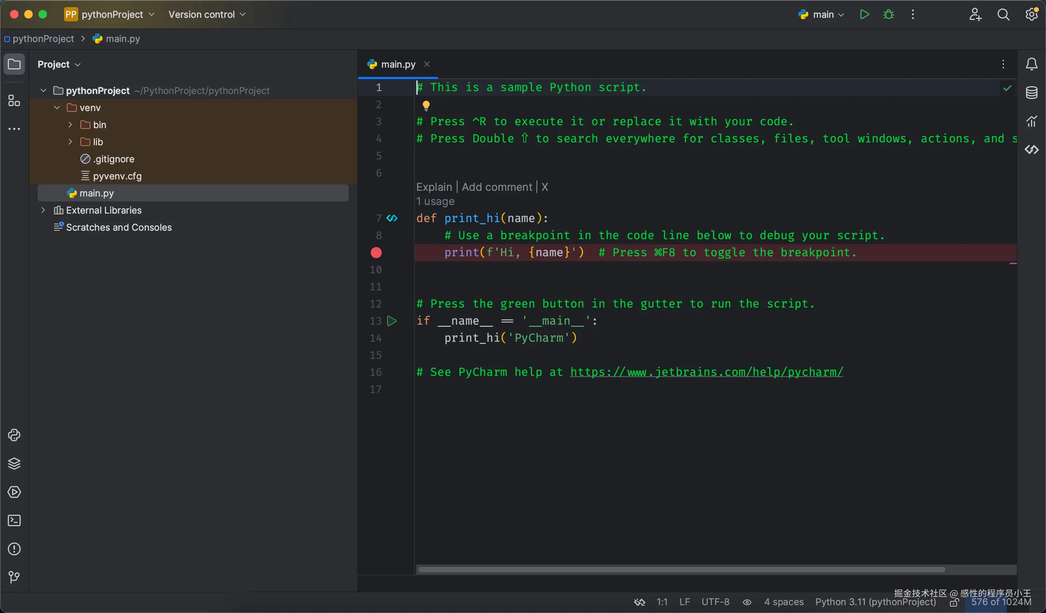
Task: Open the Problems tool window
Action: 14,549
